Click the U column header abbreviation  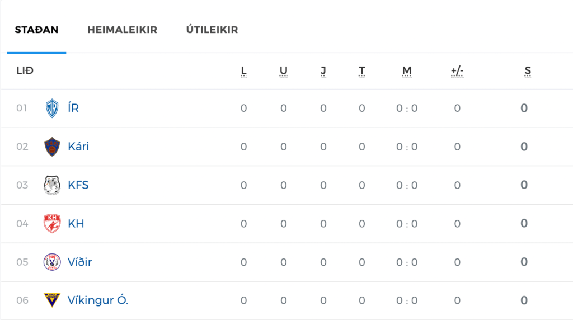[283, 71]
